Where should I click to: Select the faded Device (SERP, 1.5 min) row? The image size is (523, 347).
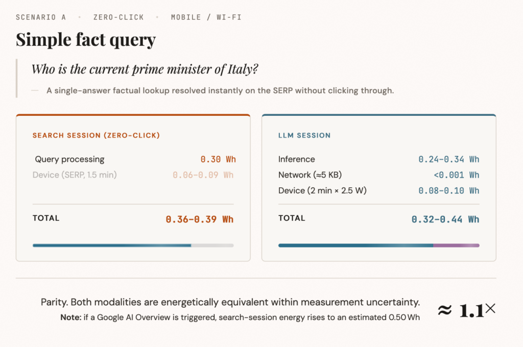(75, 175)
